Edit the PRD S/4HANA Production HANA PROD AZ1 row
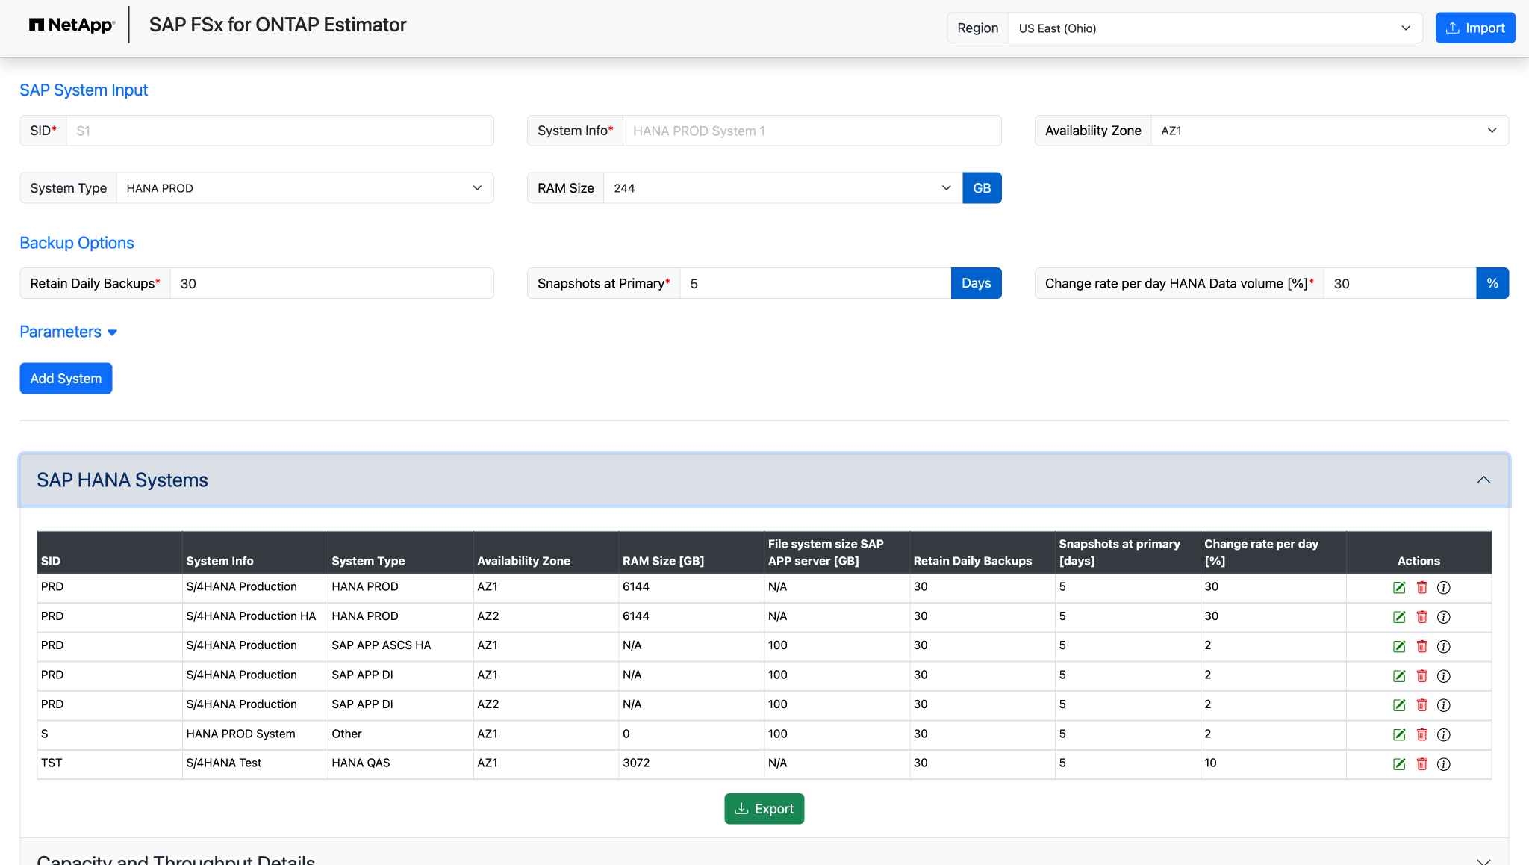This screenshot has height=865, width=1529. tap(1399, 588)
